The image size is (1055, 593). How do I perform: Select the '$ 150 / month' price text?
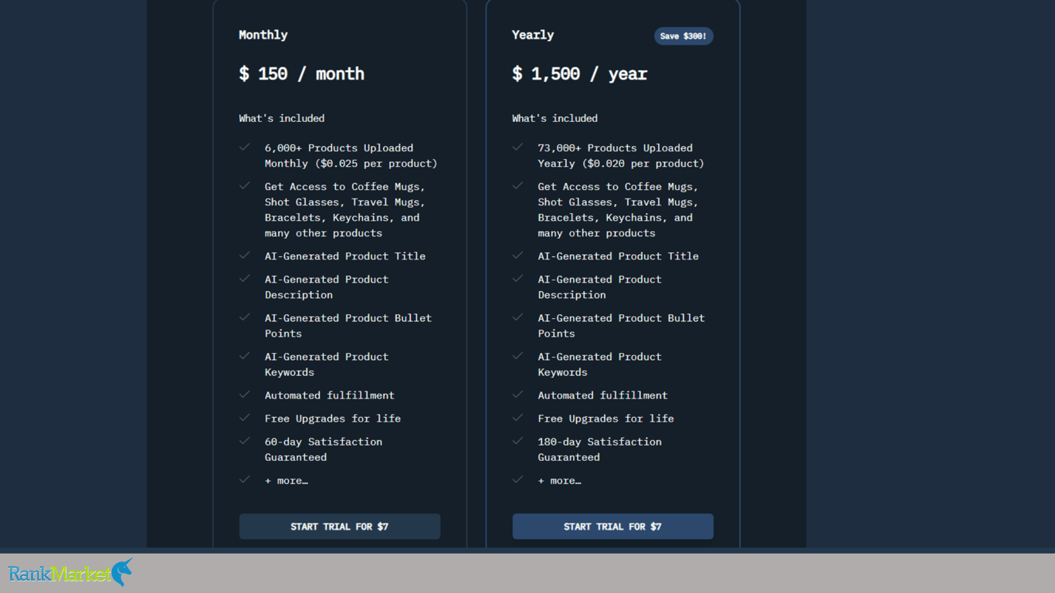click(301, 74)
